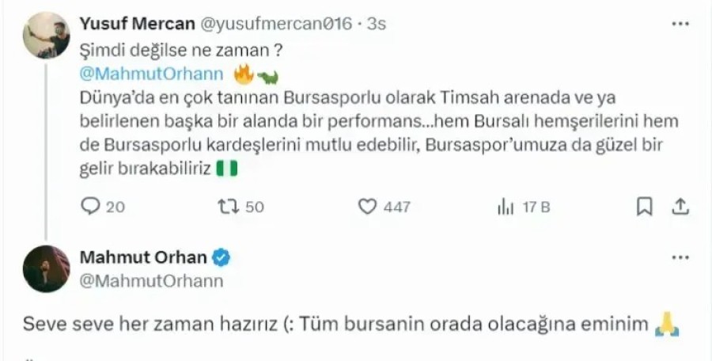712x361 pixels.
Task: Click the Yusuf Mercan display name
Action: pyautogui.click(x=137, y=24)
